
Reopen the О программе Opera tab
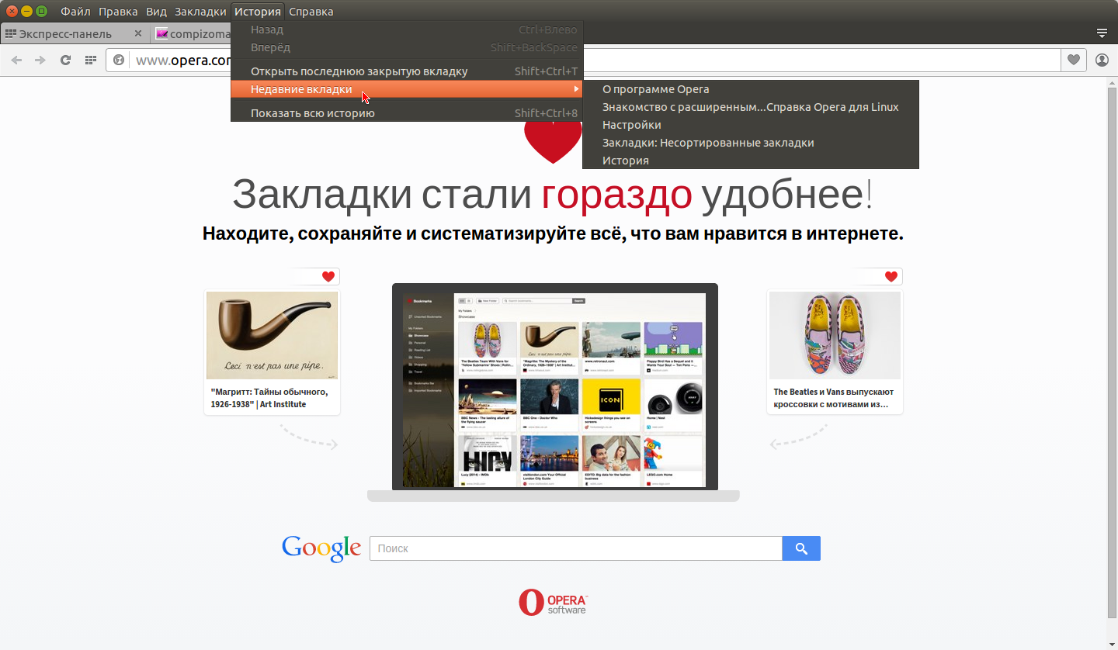tap(751, 89)
